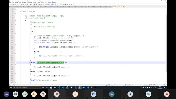Viewport: 176px width, 99px height.
Task: Open the Settings menu
Action: (x=35, y=3)
